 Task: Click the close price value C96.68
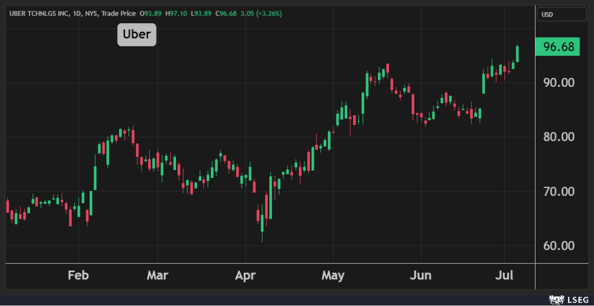[x=226, y=13]
